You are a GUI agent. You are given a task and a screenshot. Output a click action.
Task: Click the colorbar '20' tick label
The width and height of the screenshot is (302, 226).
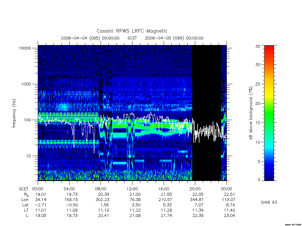coord(258,103)
